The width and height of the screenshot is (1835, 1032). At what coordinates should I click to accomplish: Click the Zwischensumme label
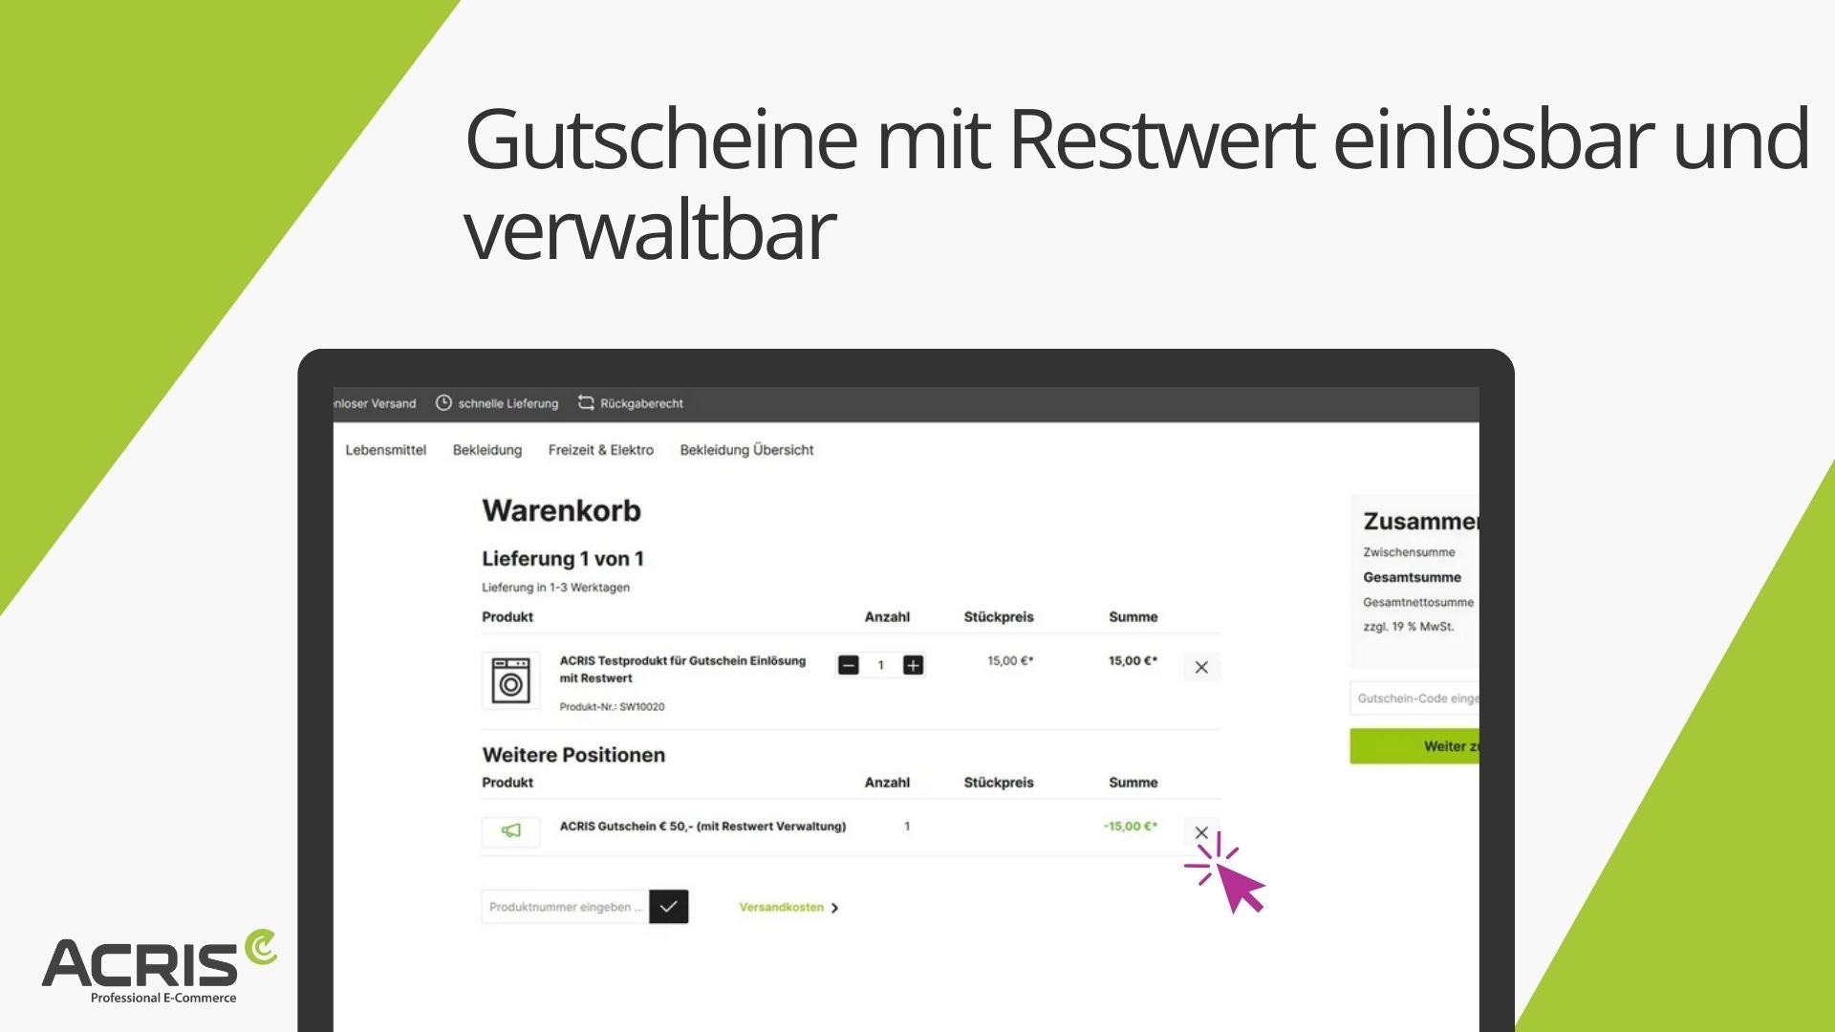pyautogui.click(x=1409, y=552)
